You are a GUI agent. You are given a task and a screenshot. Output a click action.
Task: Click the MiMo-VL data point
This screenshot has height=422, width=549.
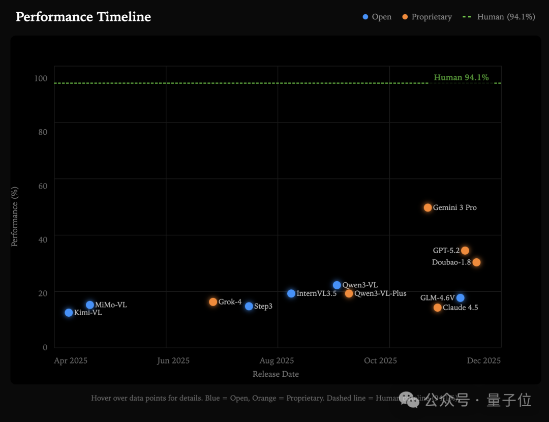point(90,305)
